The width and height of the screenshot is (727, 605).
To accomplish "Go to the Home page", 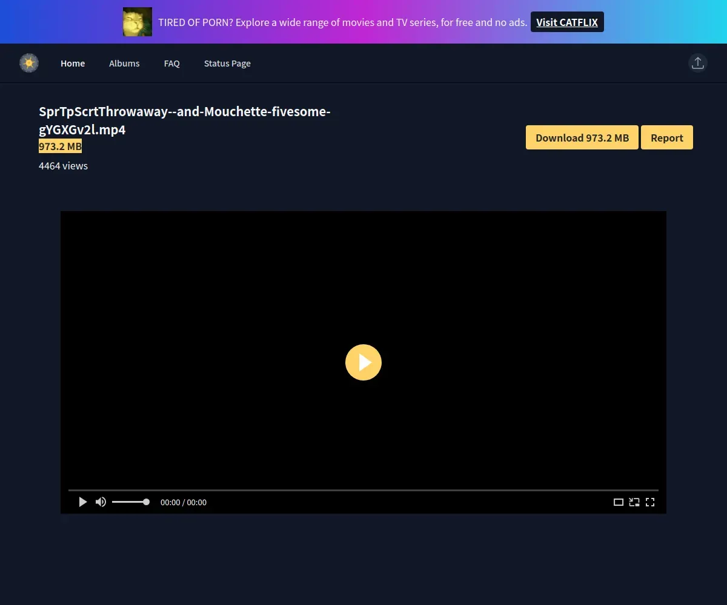I will [x=73, y=64].
